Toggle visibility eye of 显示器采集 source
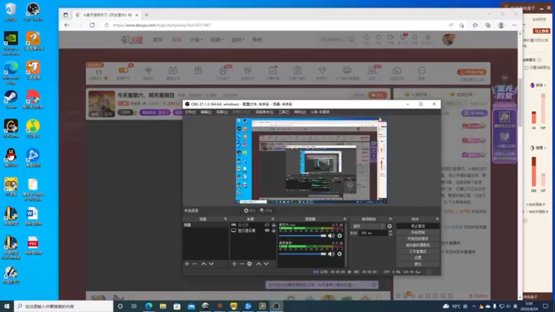This screenshot has height=312, width=555. [267, 231]
